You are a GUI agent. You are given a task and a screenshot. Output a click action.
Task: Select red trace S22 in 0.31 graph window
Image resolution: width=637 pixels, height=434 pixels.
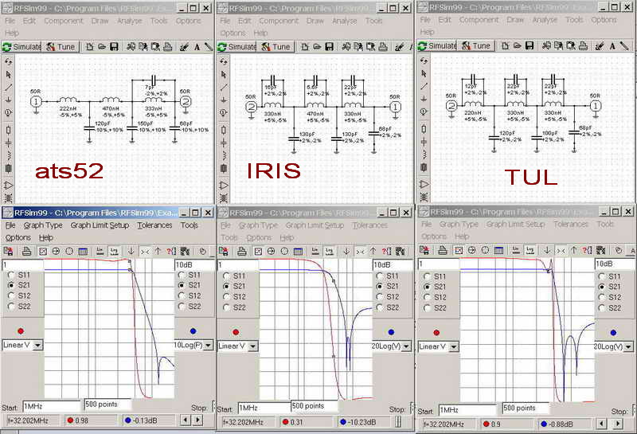coord(227,307)
